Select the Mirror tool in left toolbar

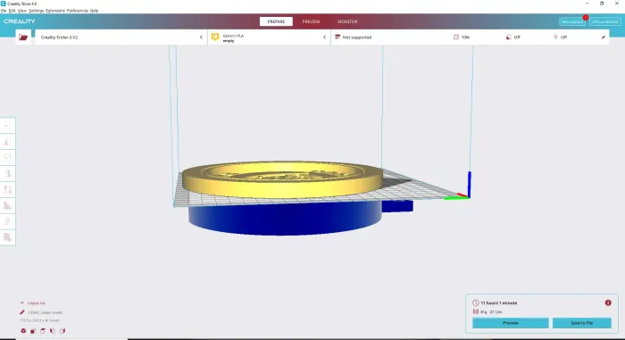(7, 174)
